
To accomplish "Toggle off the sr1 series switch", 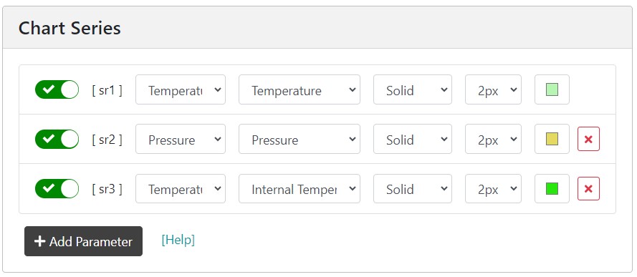I will pyautogui.click(x=57, y=89).
